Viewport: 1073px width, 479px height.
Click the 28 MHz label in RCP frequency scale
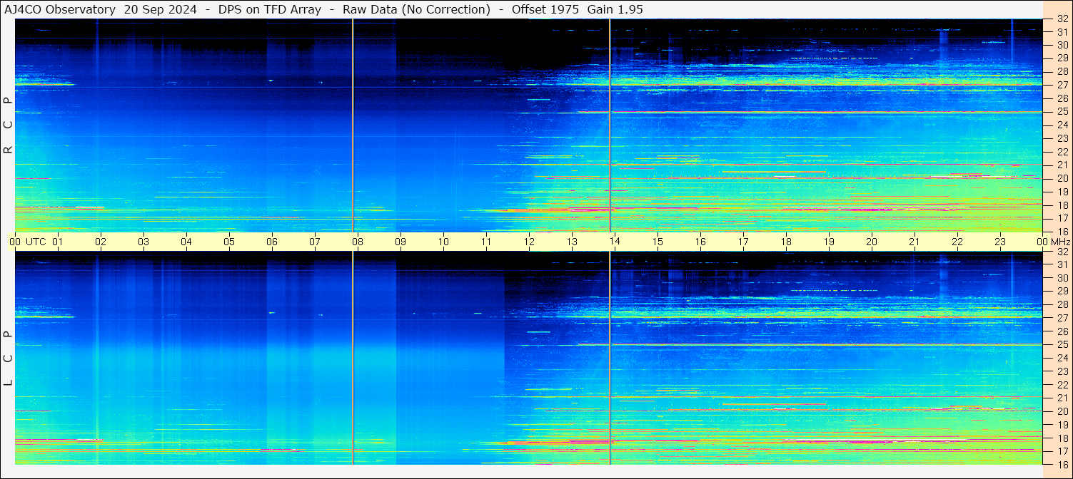click(x=1062, y=71)
